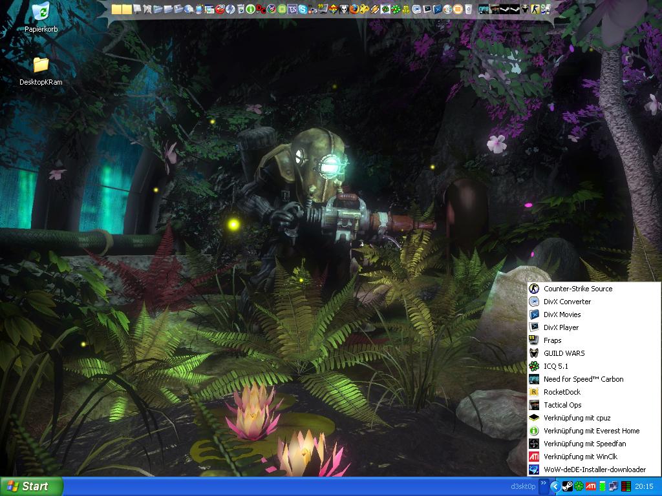
Task: Click green battery icon in system tray
Action: (603, 486)
